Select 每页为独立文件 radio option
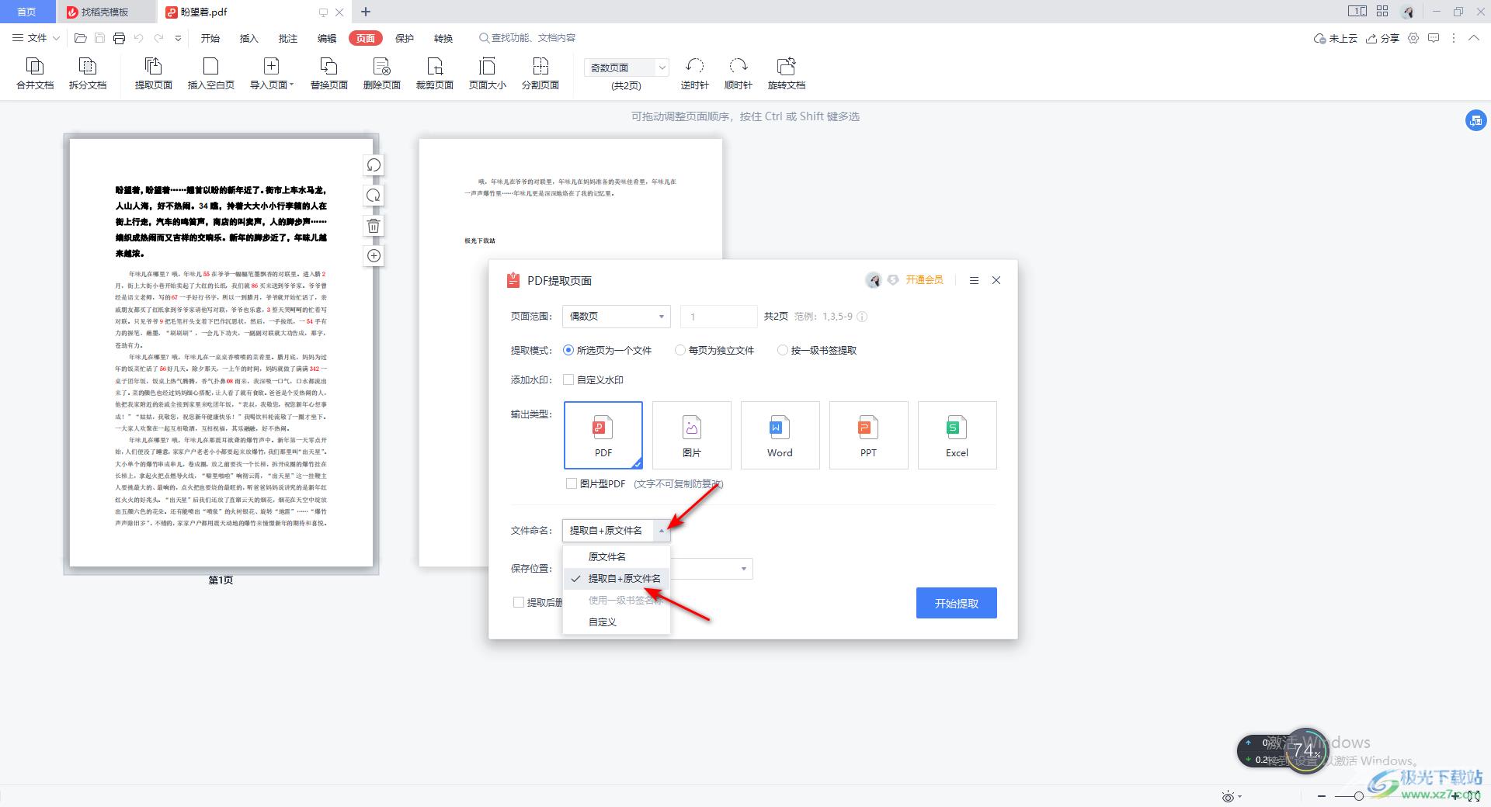 [x=714, y=351]
